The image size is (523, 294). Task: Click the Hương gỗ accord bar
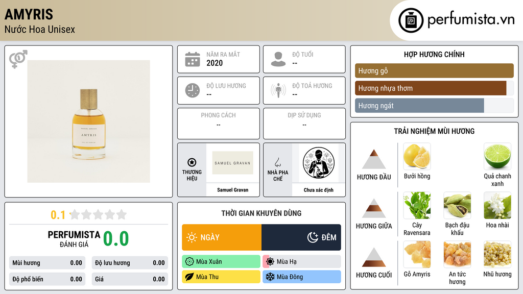coord(434,70)
